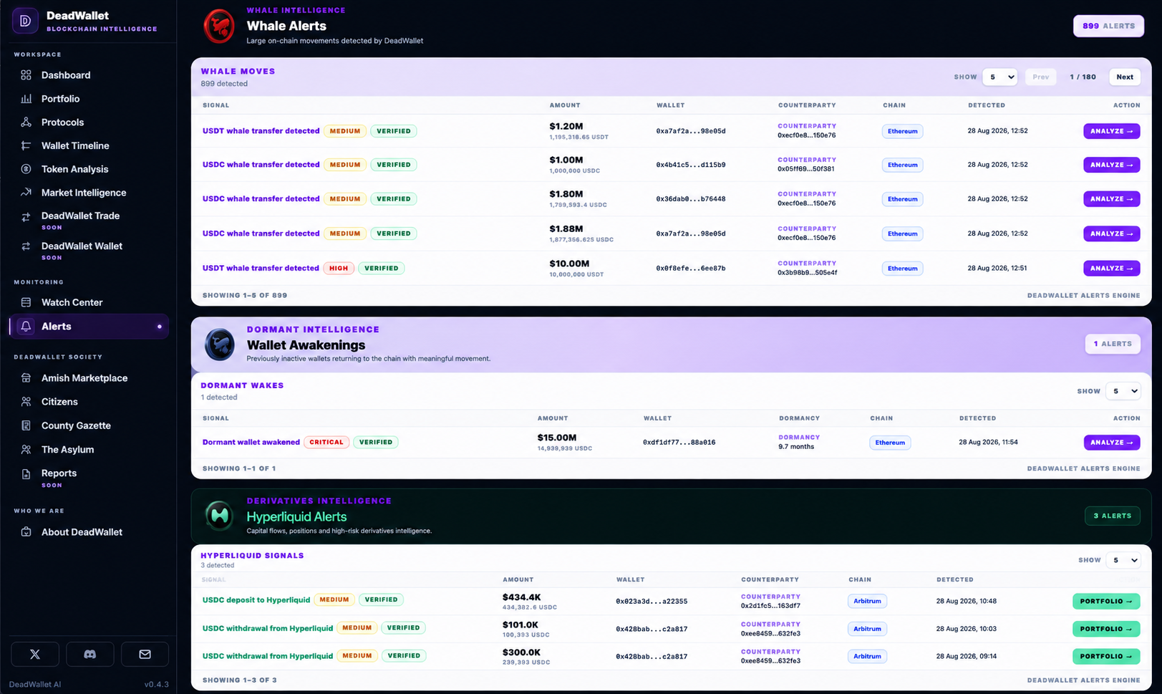Click the Wallet Awakenings emblem
The height and width of the screenshot is (694, 1162).
(219, 344)
